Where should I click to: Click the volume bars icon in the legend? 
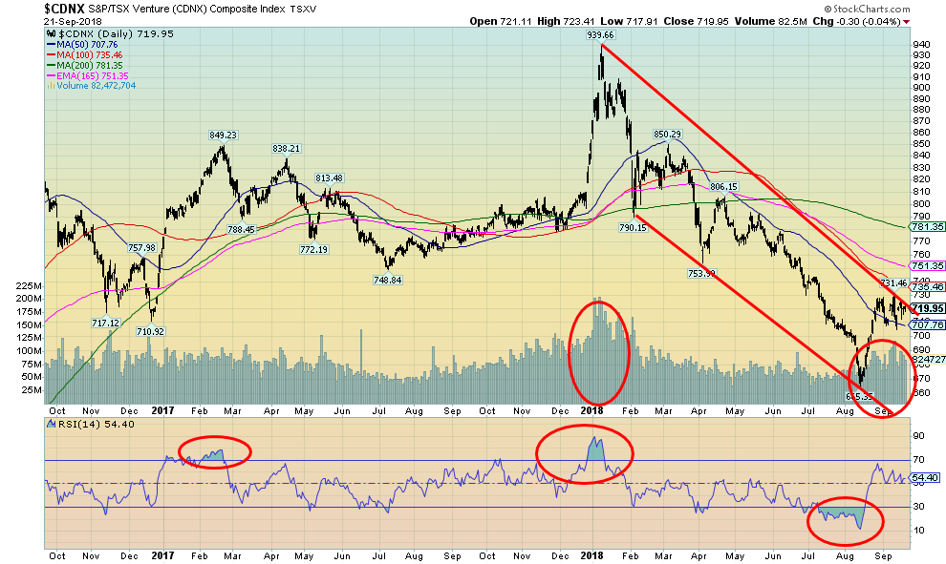52,86
